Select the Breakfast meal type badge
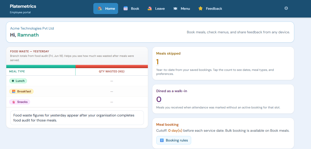Screen dimensions: 311x149 pos(21,91)
